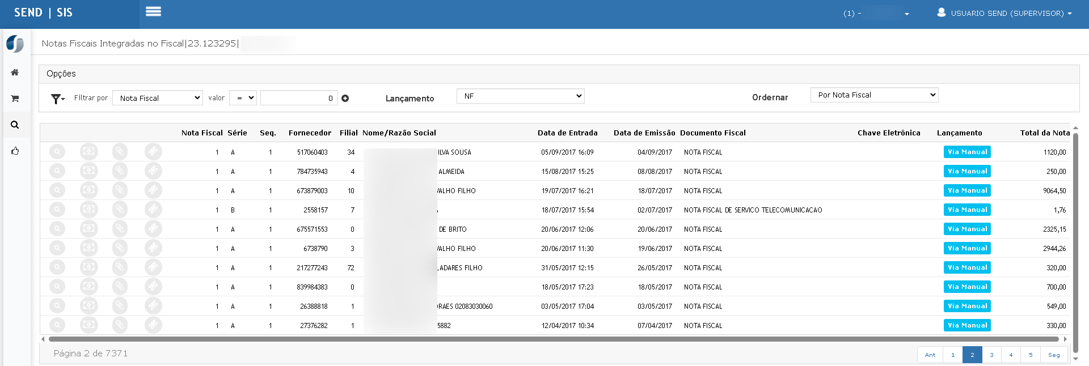Viewport: 1089px width, 366px height.
Task: Click the thumbs-up icon in the sidebar
Action: 15,151
